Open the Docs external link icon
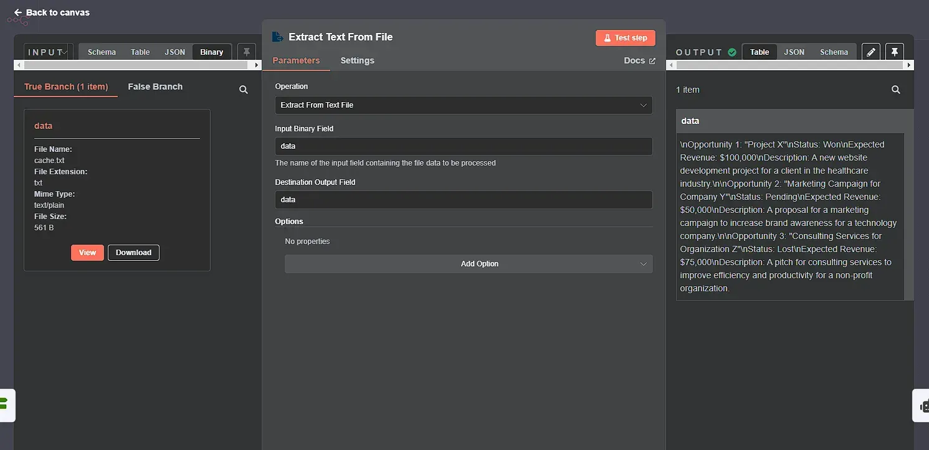The image size is (929, 450). click(x=653, y=60)
